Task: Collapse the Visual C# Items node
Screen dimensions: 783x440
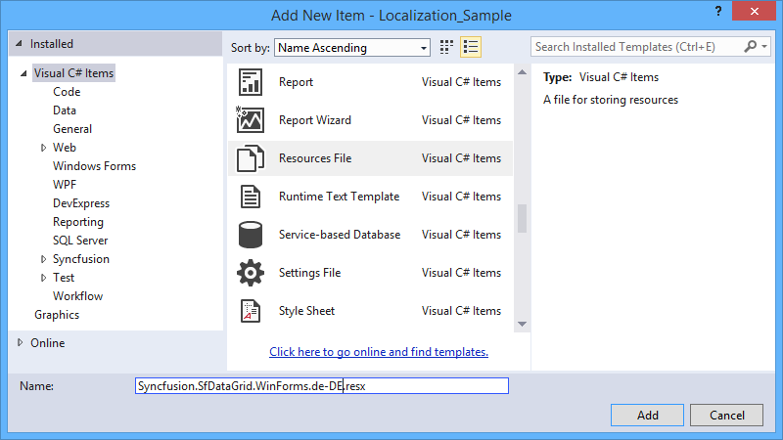Action: (x=23, y=73)
